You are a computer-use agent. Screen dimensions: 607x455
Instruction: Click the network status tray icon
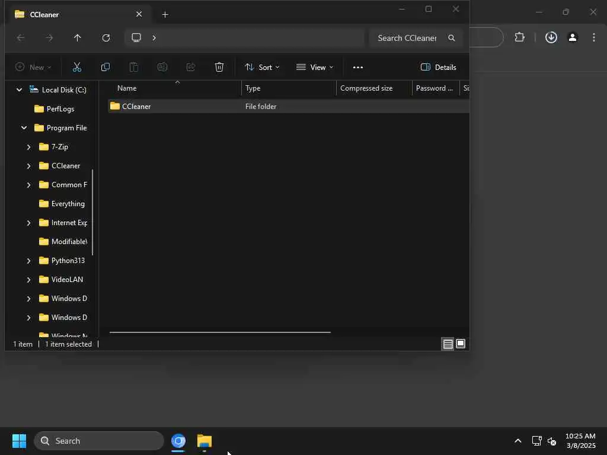point(536,441)
